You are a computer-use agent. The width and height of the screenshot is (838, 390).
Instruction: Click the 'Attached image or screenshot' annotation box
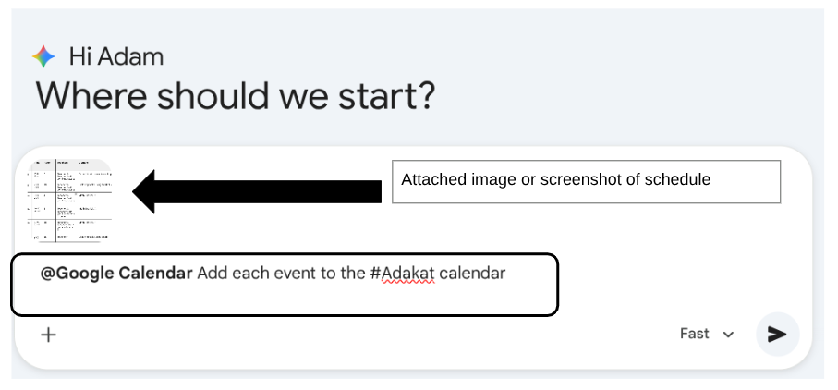click(x=587, y=181)
